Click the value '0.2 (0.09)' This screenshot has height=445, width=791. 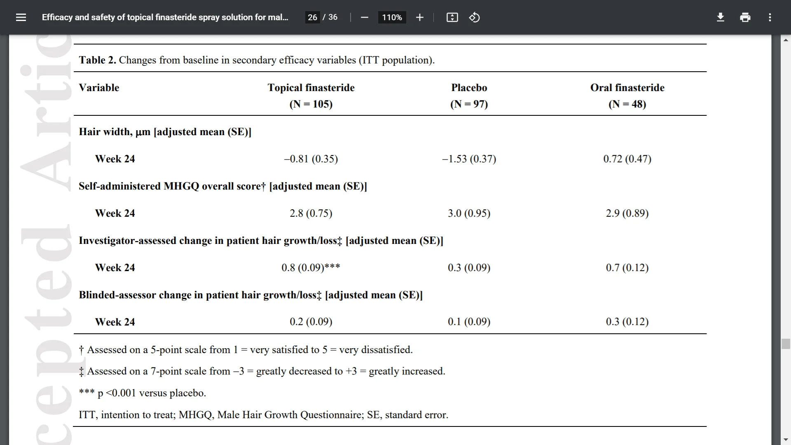(x=311, y=322)
